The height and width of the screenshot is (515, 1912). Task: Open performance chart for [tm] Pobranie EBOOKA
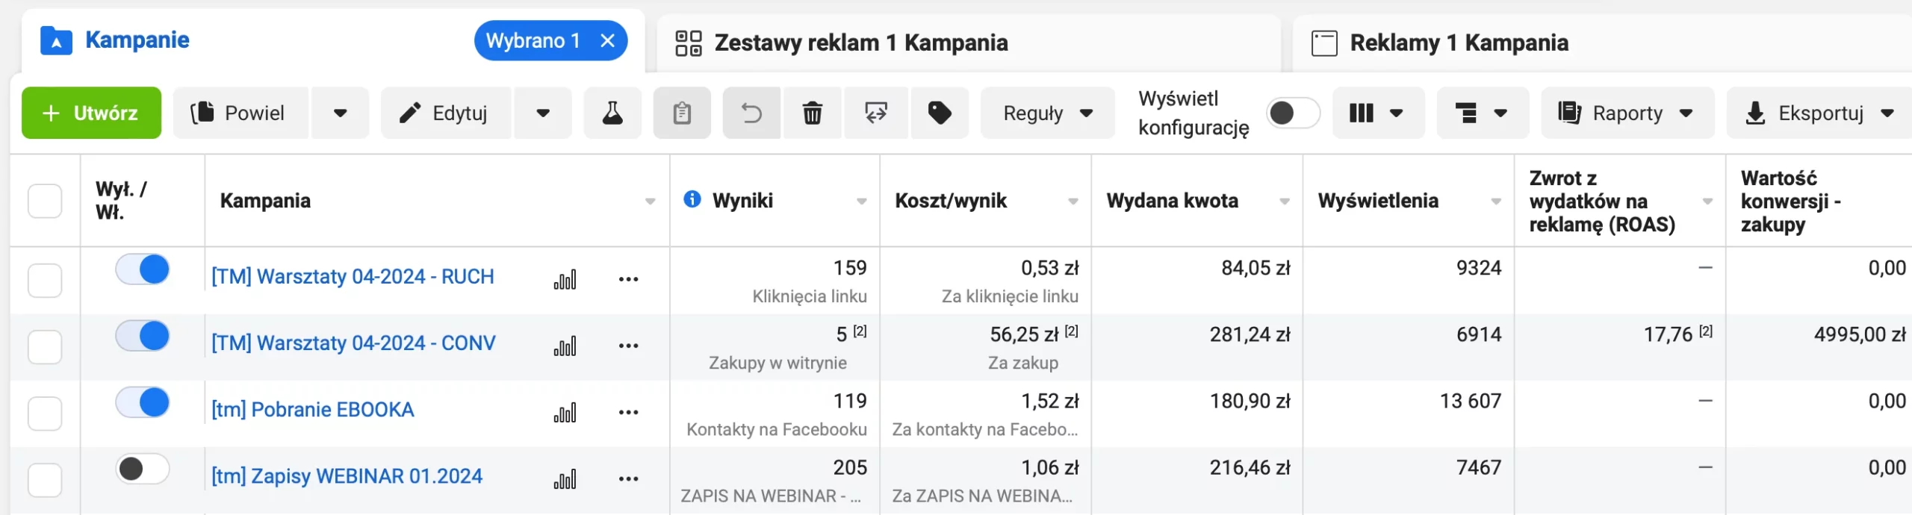[565, 411]
